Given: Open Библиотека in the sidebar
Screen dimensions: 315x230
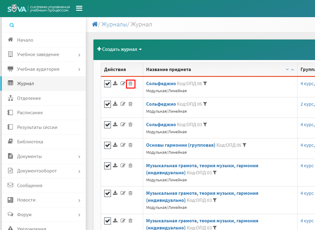Looking at the screenshot, I should [x=44, y=142].
